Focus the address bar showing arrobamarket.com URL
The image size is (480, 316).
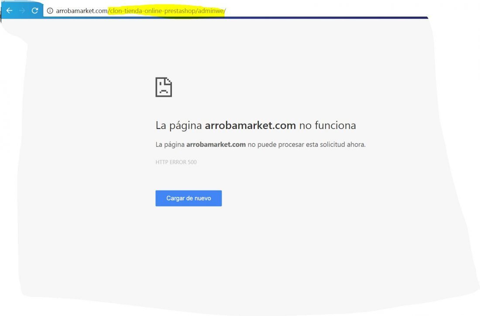click(141, 11)
